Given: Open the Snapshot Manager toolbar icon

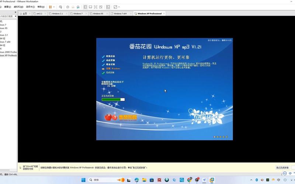Looking at the screenshot, I should click(x=78, y=7).
